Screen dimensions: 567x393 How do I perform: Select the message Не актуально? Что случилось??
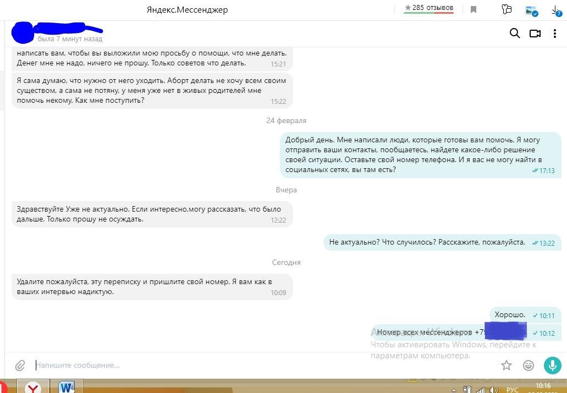coord(442,242)
